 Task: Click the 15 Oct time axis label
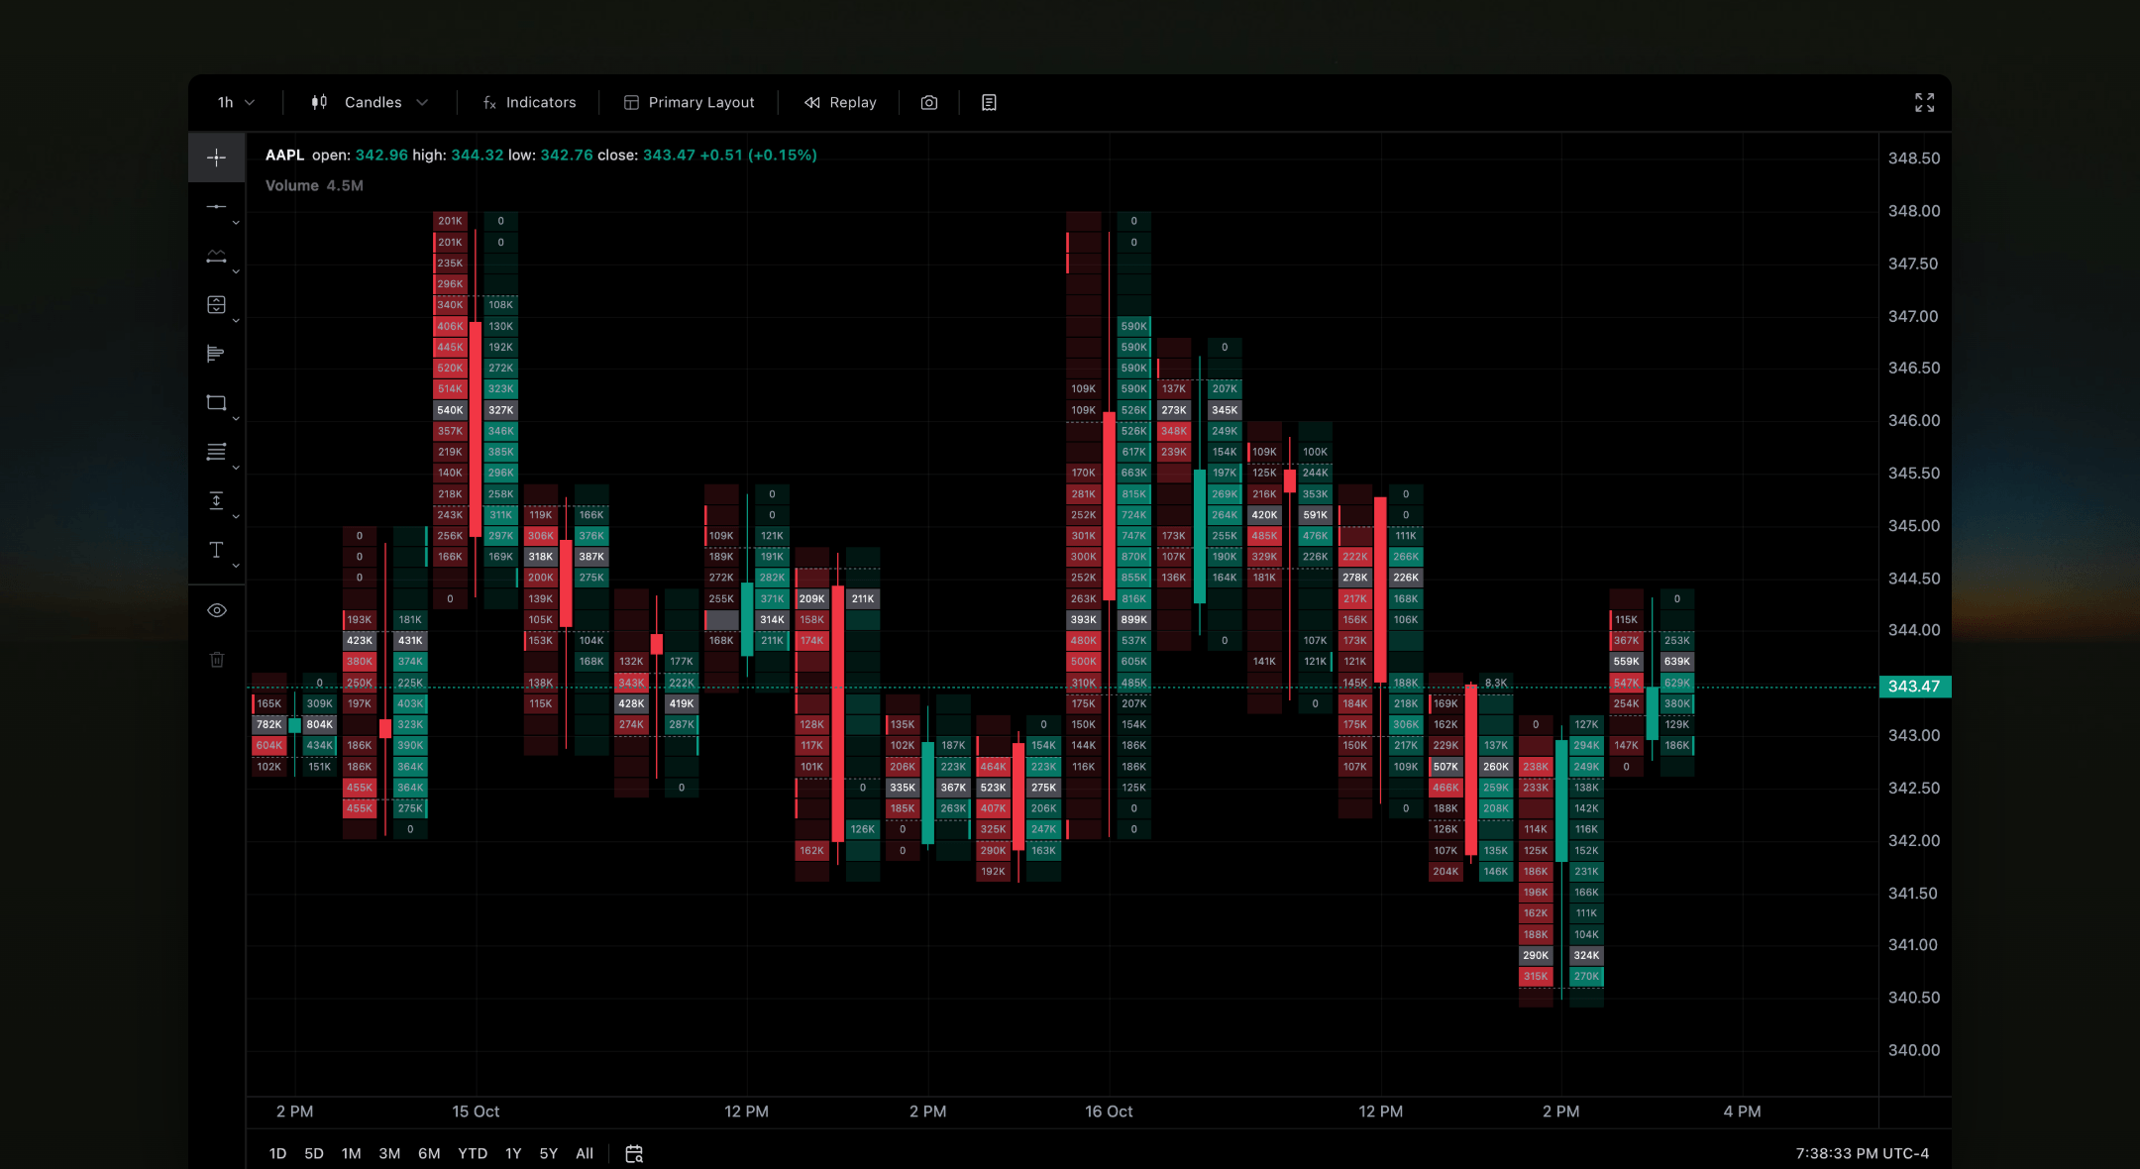tap(476, 1112)
